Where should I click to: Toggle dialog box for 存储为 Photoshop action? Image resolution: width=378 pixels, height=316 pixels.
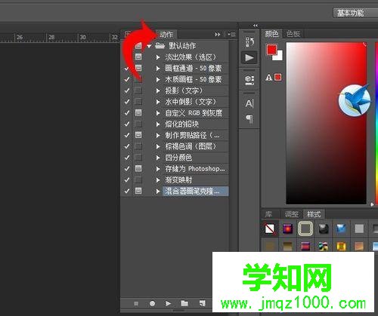pos(138,169)
